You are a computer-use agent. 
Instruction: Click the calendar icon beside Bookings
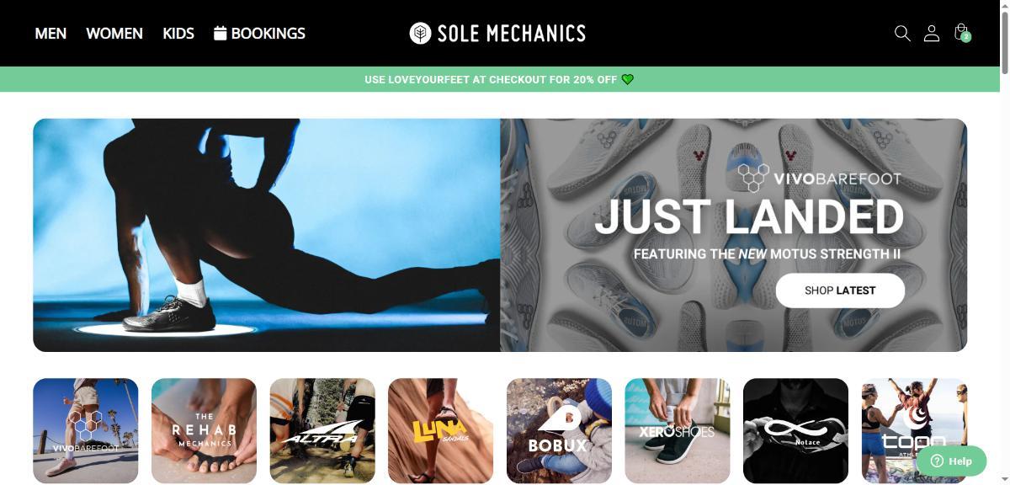tap(221, 33)
